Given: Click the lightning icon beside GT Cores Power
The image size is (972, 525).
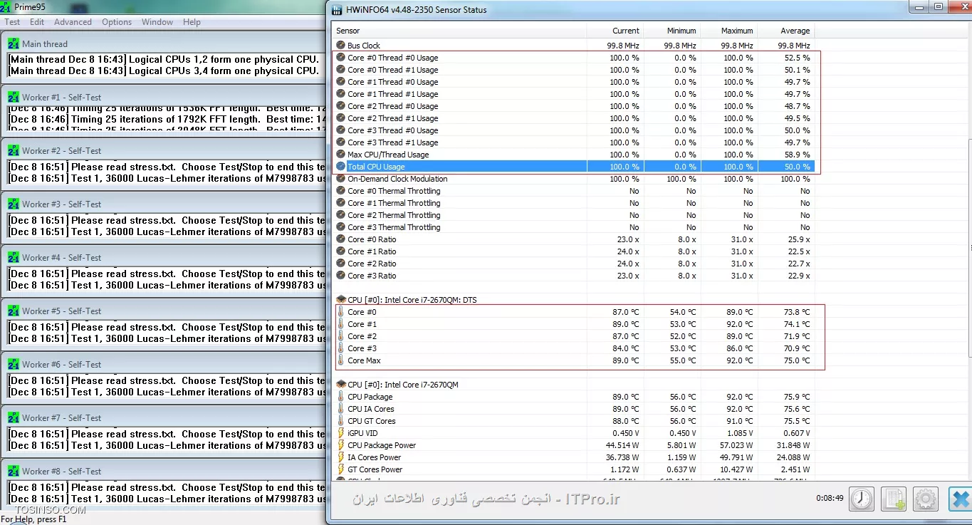Looking at the screenshot, I should tap(340, 469).
